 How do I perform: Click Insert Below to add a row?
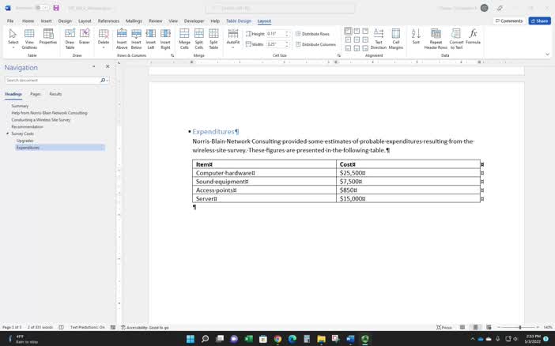point(136,38)
